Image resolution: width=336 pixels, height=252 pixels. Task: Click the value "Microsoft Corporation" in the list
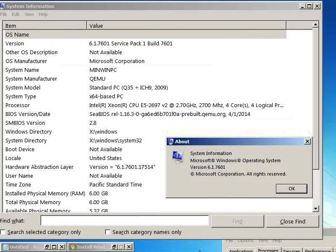coord(117,61)
